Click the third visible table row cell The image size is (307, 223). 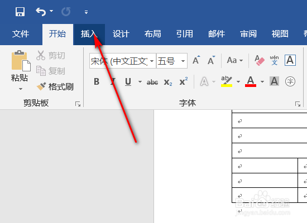(270, 151)
